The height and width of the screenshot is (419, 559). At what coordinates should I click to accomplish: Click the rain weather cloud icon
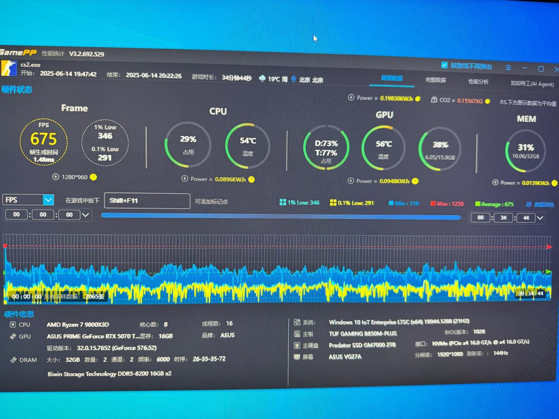click(262, 79)
